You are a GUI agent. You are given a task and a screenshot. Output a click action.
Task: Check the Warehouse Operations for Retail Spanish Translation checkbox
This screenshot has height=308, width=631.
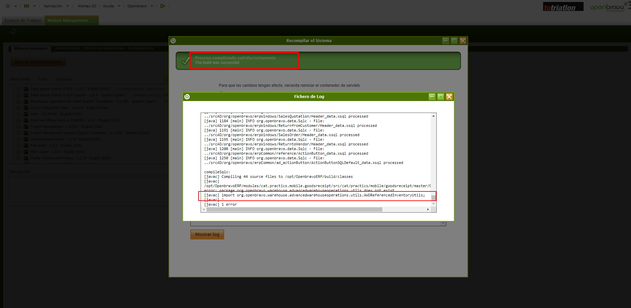pyautogui.click(x=18, y=101)
